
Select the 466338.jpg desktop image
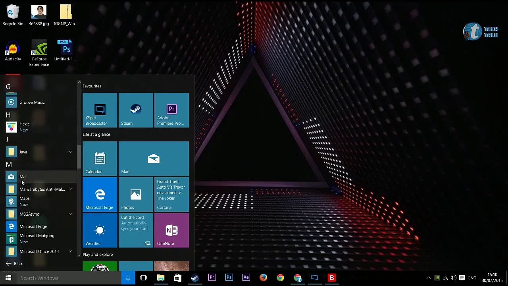[39, 15]
